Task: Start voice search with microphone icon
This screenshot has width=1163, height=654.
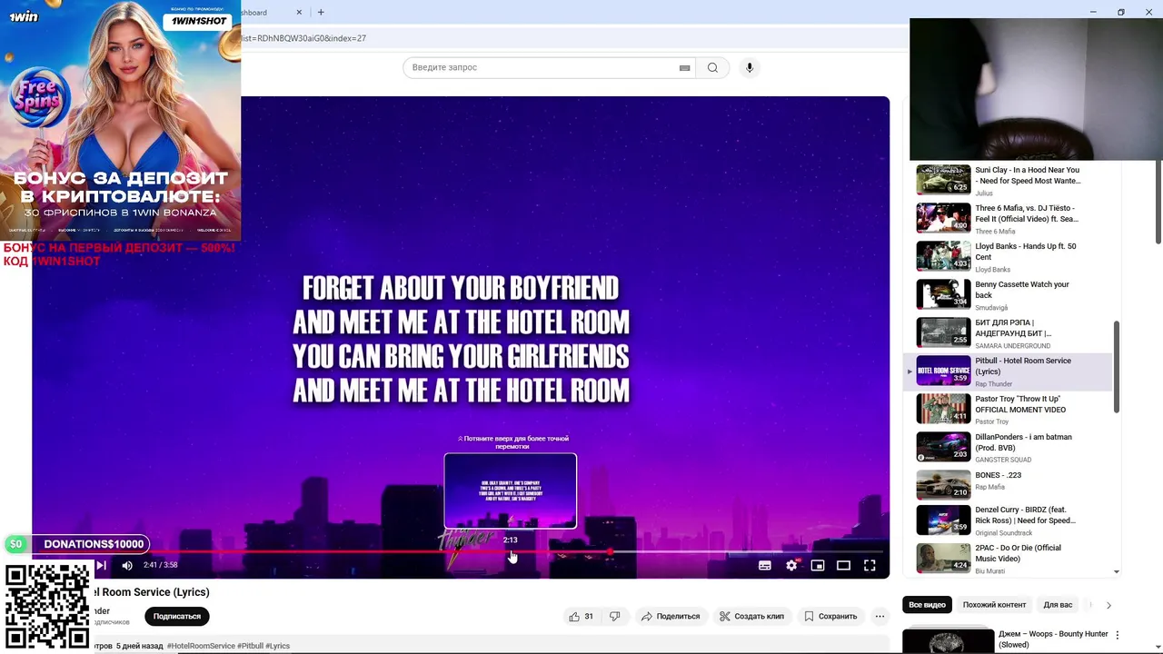Action: click(750, 67)
